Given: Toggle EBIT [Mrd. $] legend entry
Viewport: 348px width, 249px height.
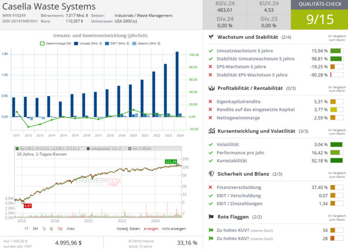Looking at the screenshot, I should pyautogui.click(x=117, y=43).
